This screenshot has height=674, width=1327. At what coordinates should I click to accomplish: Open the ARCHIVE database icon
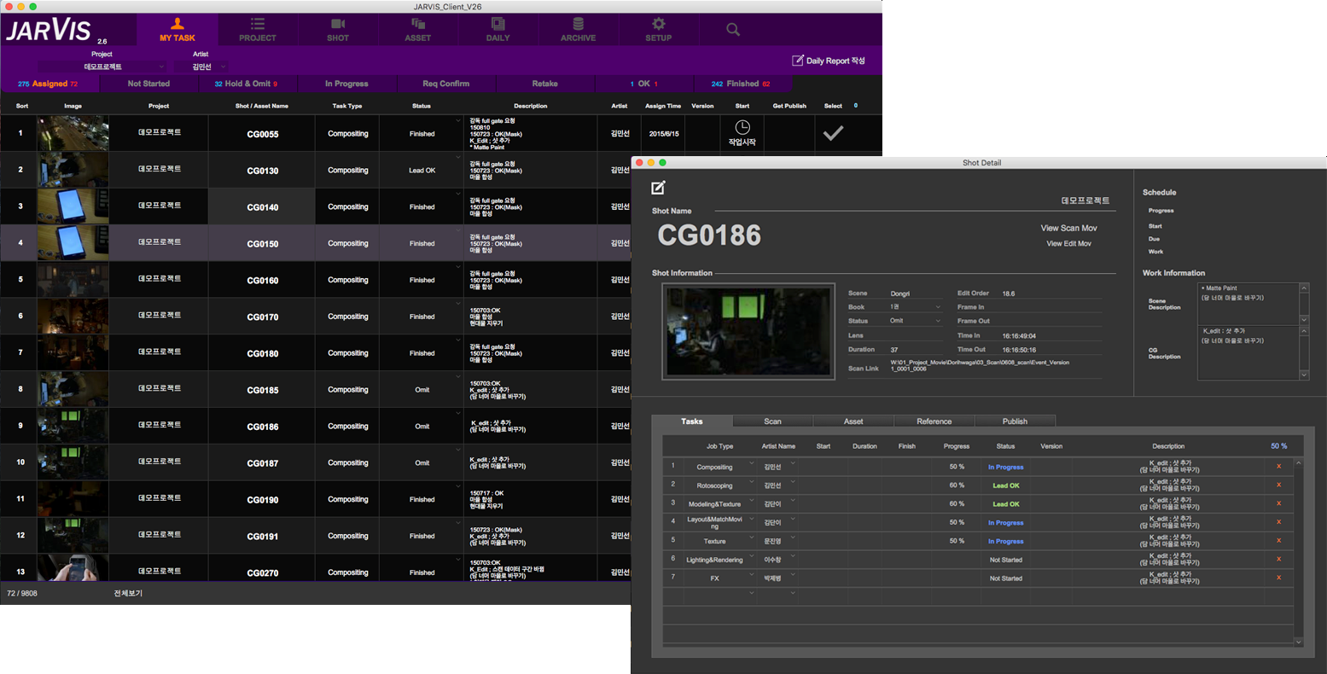578,25
